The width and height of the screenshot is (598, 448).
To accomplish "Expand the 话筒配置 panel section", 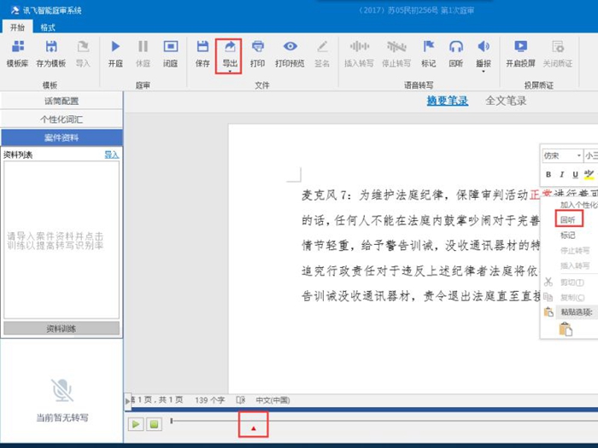I will (62, 101).
